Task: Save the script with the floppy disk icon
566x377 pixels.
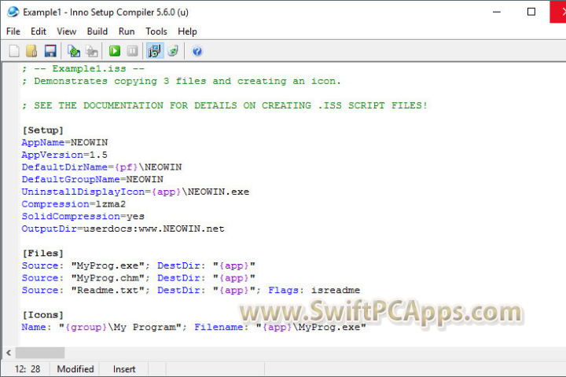Action: coord(50,51)
